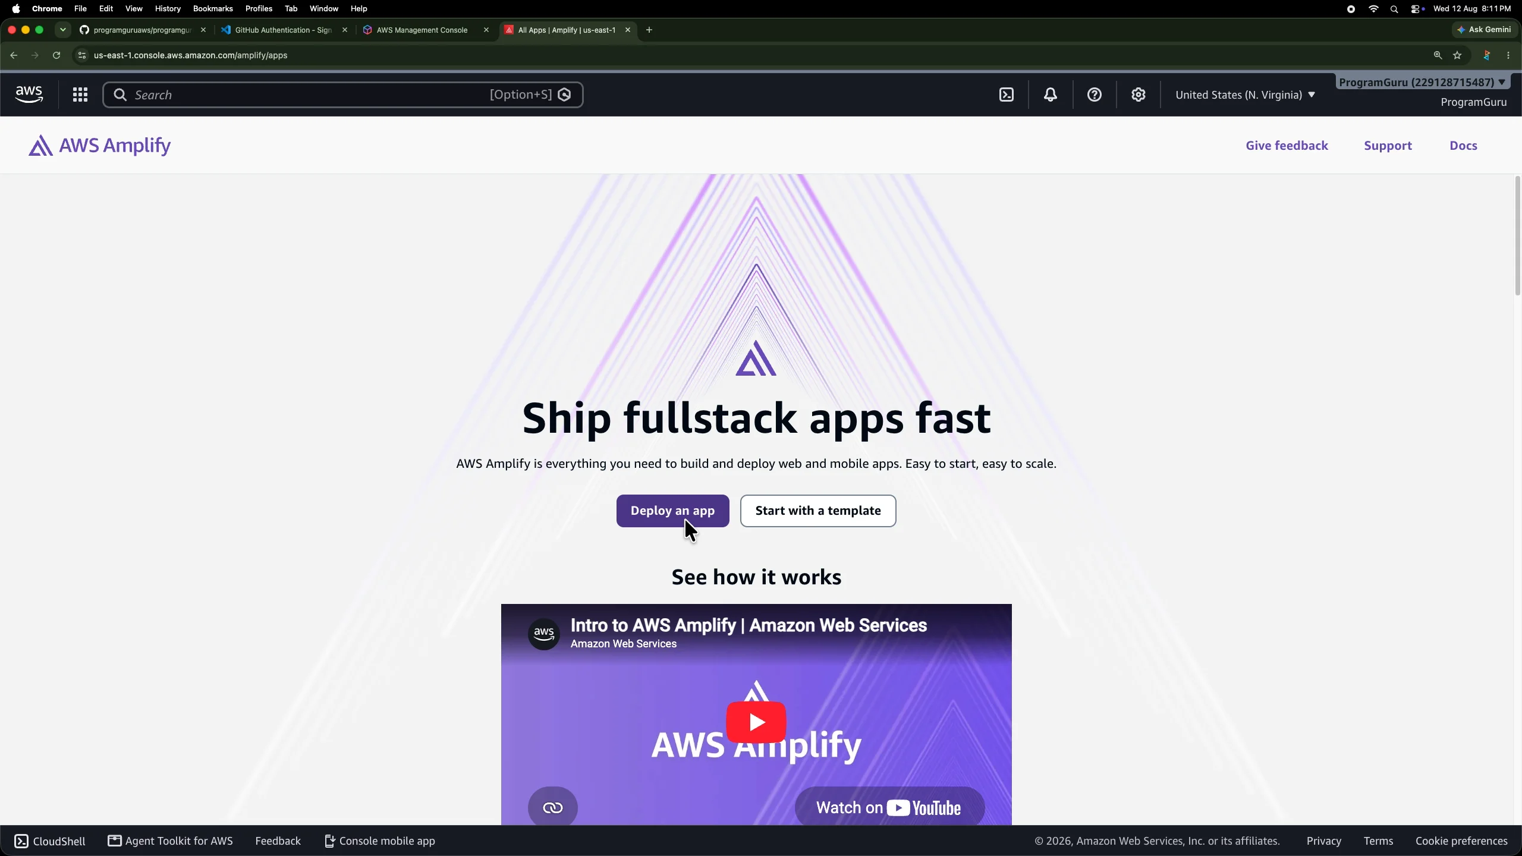This screenshot has height=856, width=1522.
Task: Open the Profiles menu
Action: coord(259,9)
